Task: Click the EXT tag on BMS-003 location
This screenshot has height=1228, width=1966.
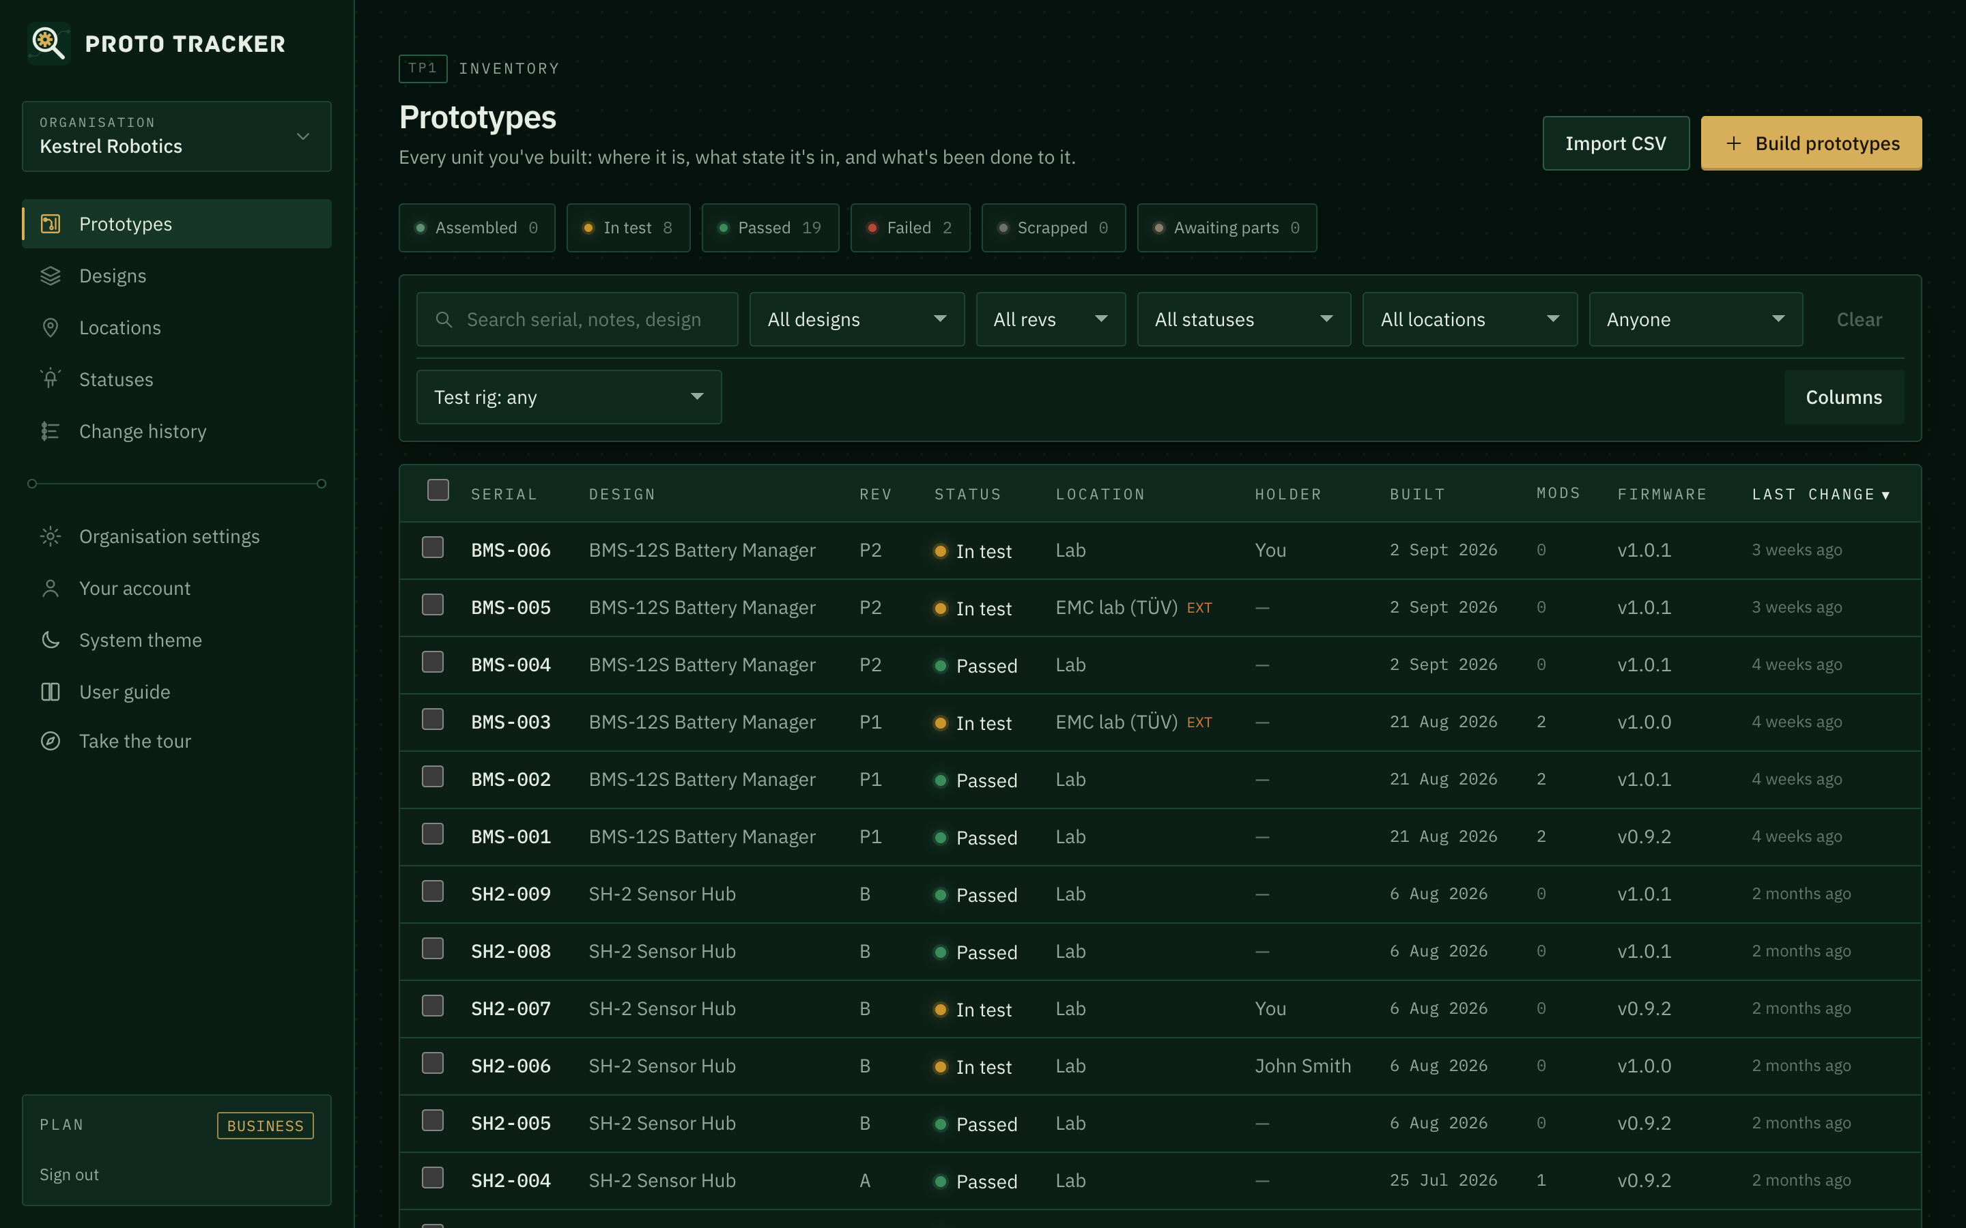Action: click(1199, 723)
